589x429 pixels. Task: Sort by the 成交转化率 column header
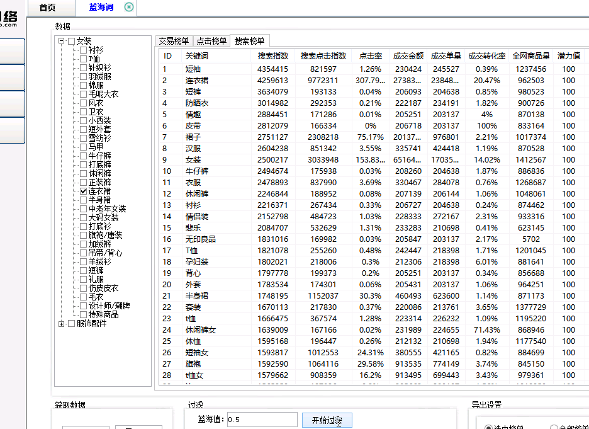coord(487,56)
